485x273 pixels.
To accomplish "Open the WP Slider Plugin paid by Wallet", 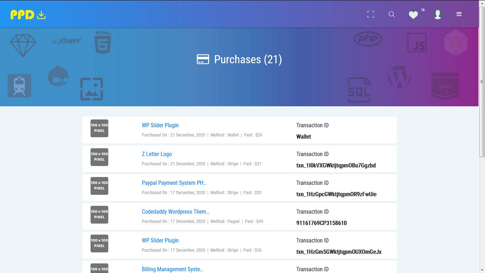I will (160, 125).
